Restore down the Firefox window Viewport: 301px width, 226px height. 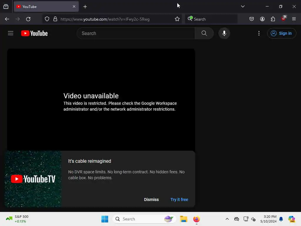(x=280, y=6)
